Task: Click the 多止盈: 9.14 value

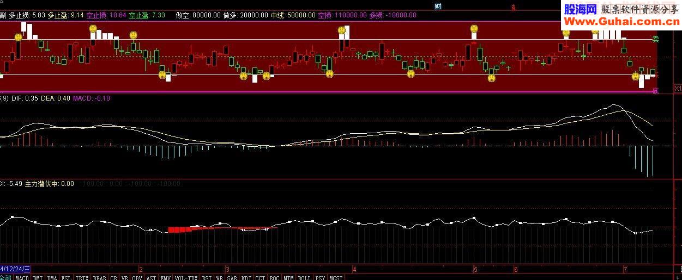Action: pyautogui.click(x=66, y=15)
